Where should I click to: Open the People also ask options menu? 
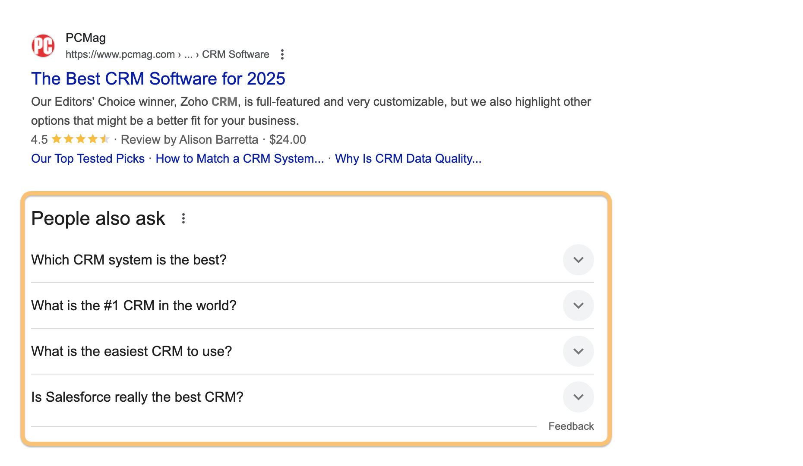[x=183, y=218]
